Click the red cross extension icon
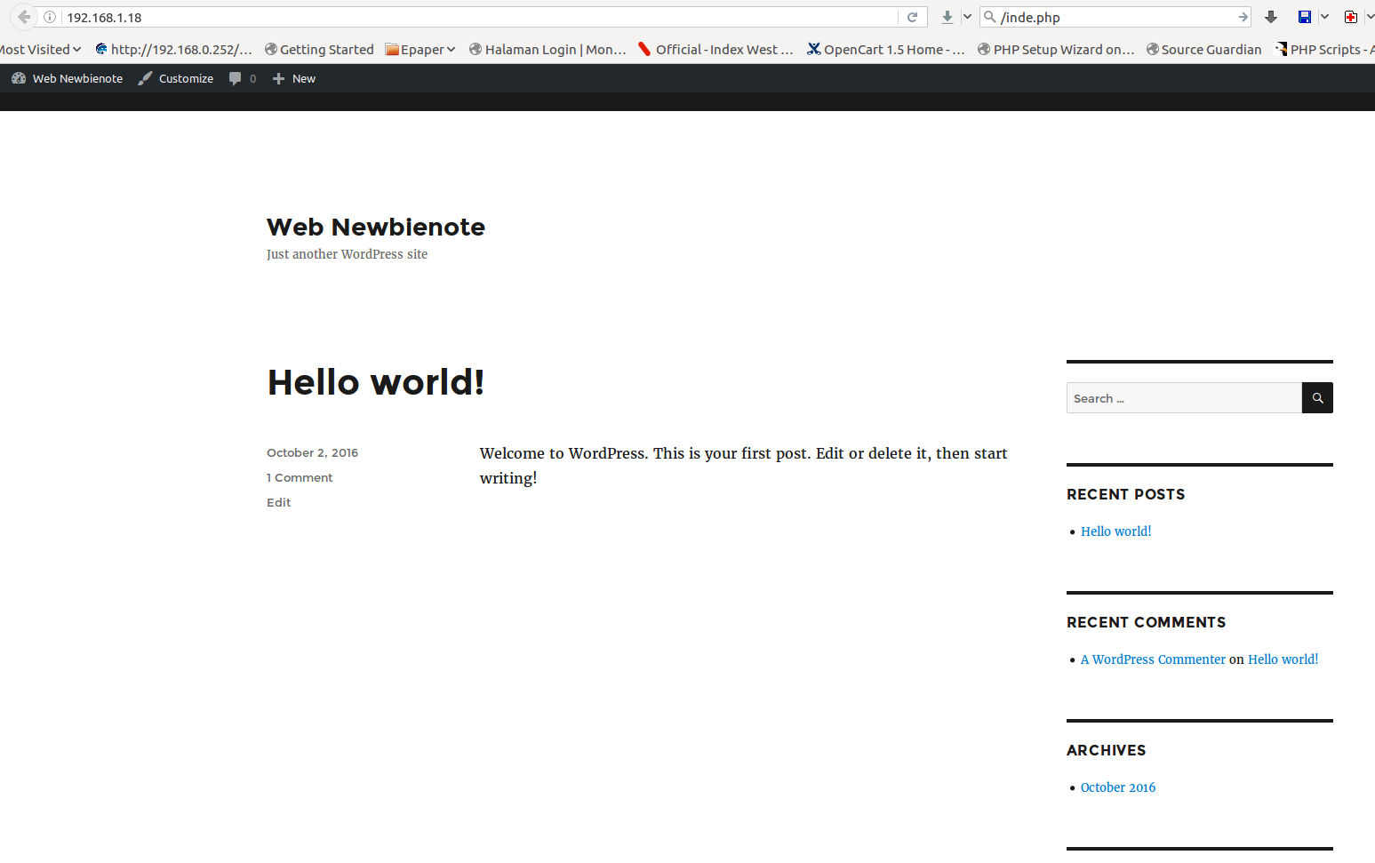The width and height of the screenshot is (1375, 863). (x=1351, y=17)
